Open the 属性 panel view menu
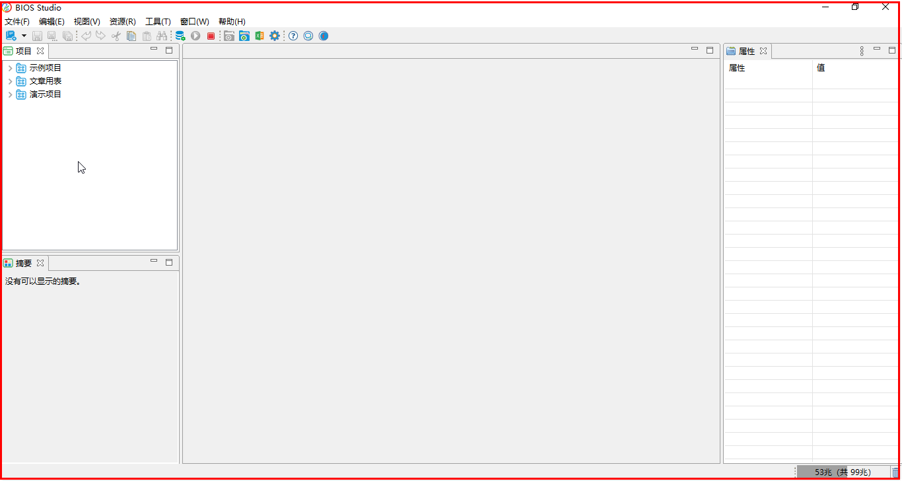 point(862,51)
